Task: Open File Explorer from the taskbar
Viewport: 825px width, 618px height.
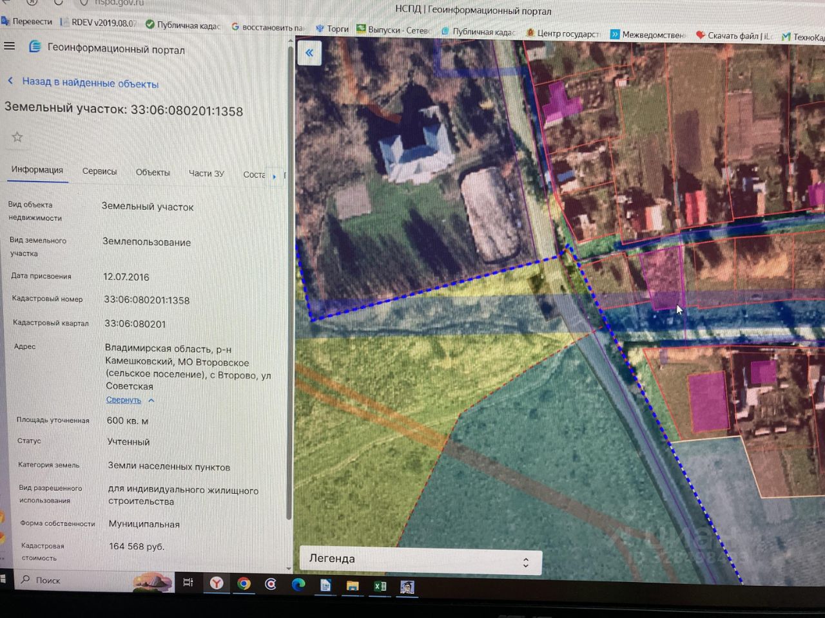Action: (352, 586)
